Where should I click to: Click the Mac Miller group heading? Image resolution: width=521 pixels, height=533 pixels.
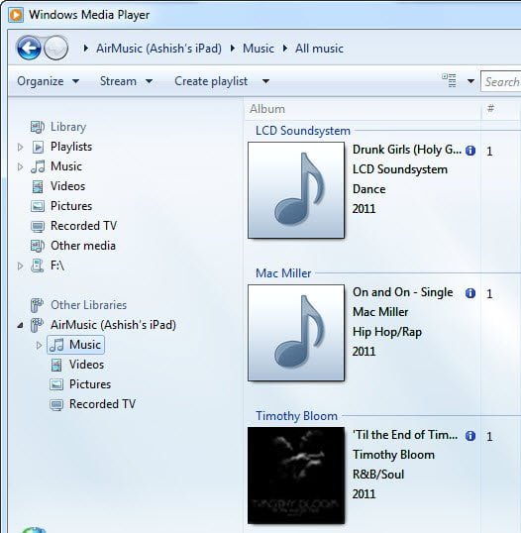click(x=283, y=273)
